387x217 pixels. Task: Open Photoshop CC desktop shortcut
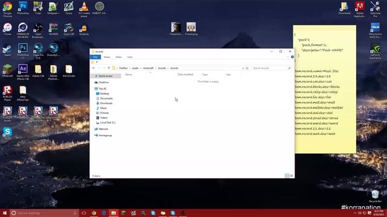[23, 51]
